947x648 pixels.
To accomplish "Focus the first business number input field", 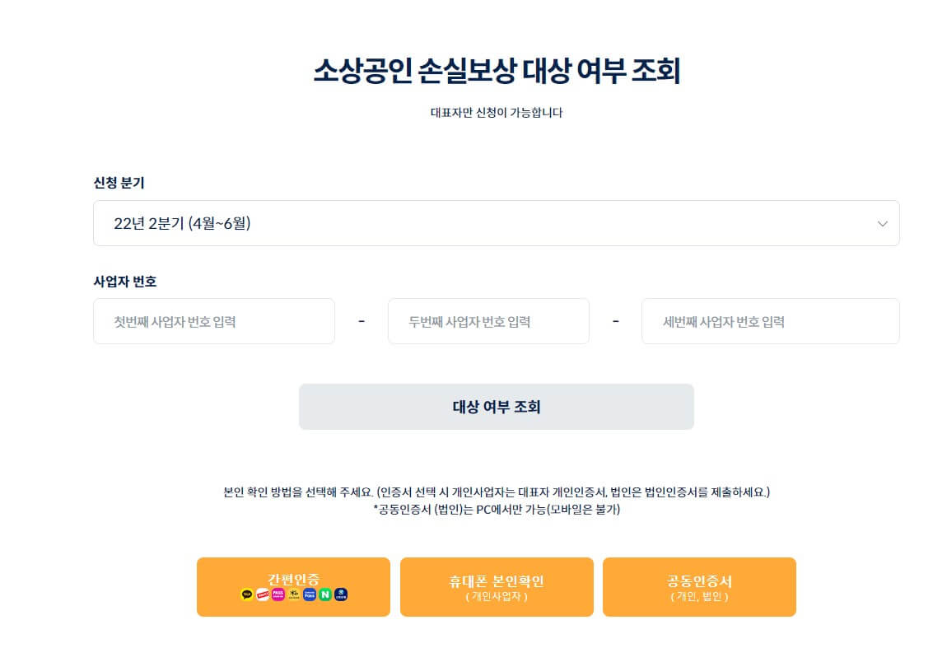I will click(x=214, y=321).
